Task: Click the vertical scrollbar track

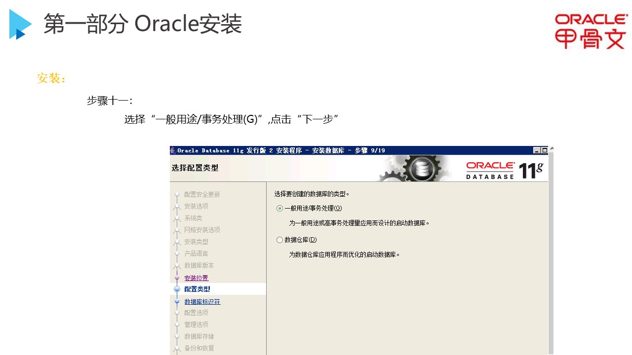Action: tap(552, 254)
